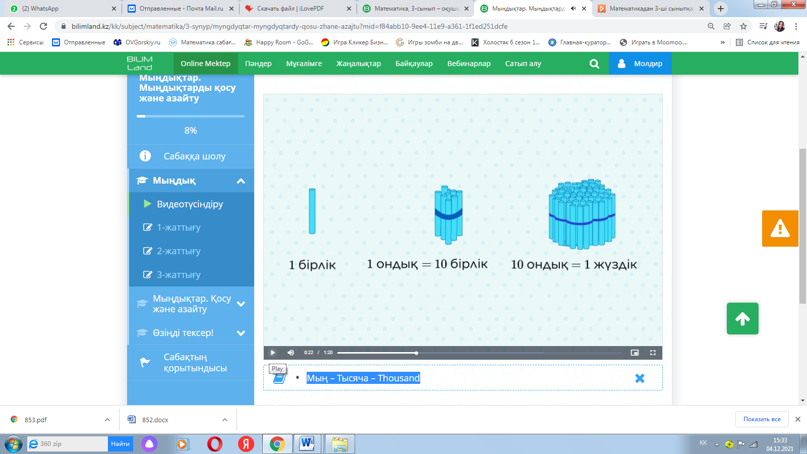Screen dimensions: 807x454
Task: Click the green scroll-to-top arrow
Action: (742, 318)
